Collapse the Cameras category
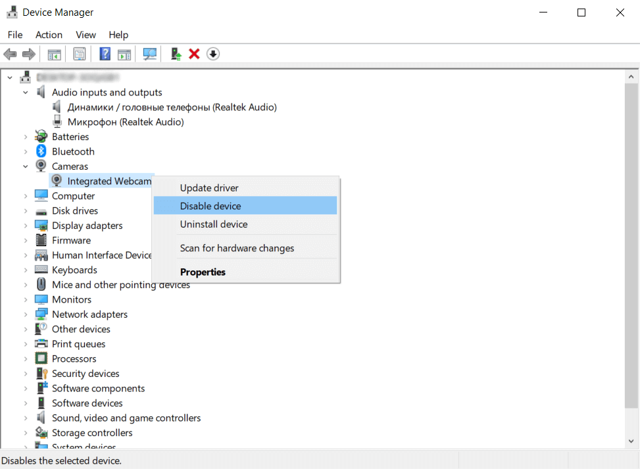This screenshot has width=640, height=469. (25, 166)
